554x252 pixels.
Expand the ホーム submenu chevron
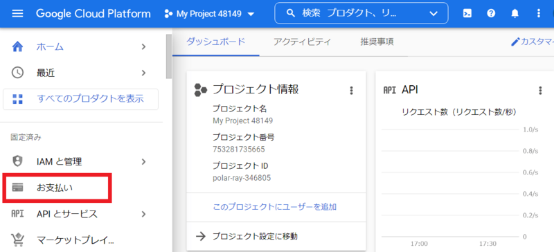[x=143, y=46]
